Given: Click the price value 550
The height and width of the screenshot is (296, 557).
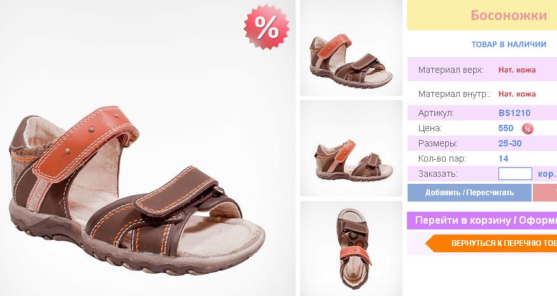Looking at the screenshot, I should (506, 128).
